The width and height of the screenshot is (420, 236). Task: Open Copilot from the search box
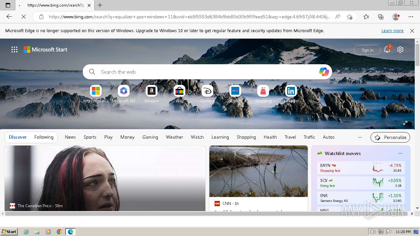click(x=324, y=72)
